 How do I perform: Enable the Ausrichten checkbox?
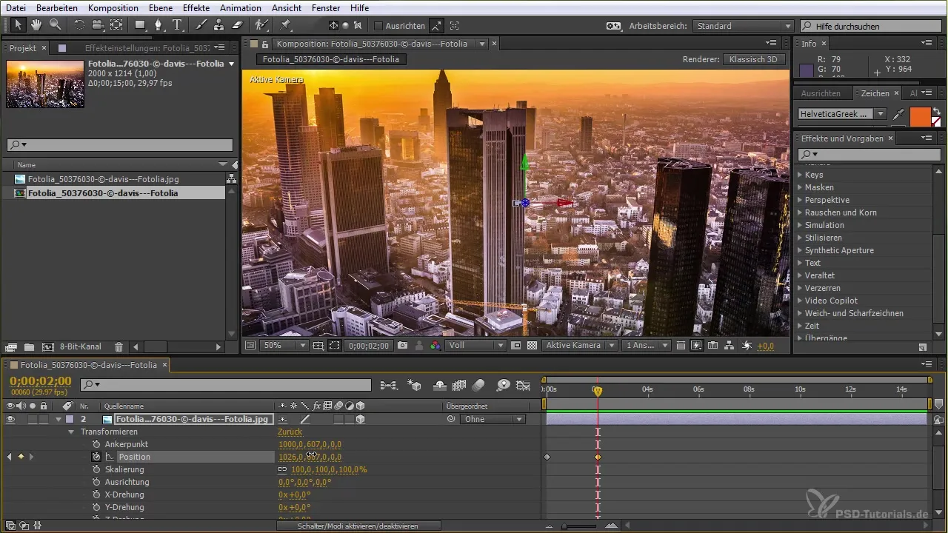click(x=378, y=25)
